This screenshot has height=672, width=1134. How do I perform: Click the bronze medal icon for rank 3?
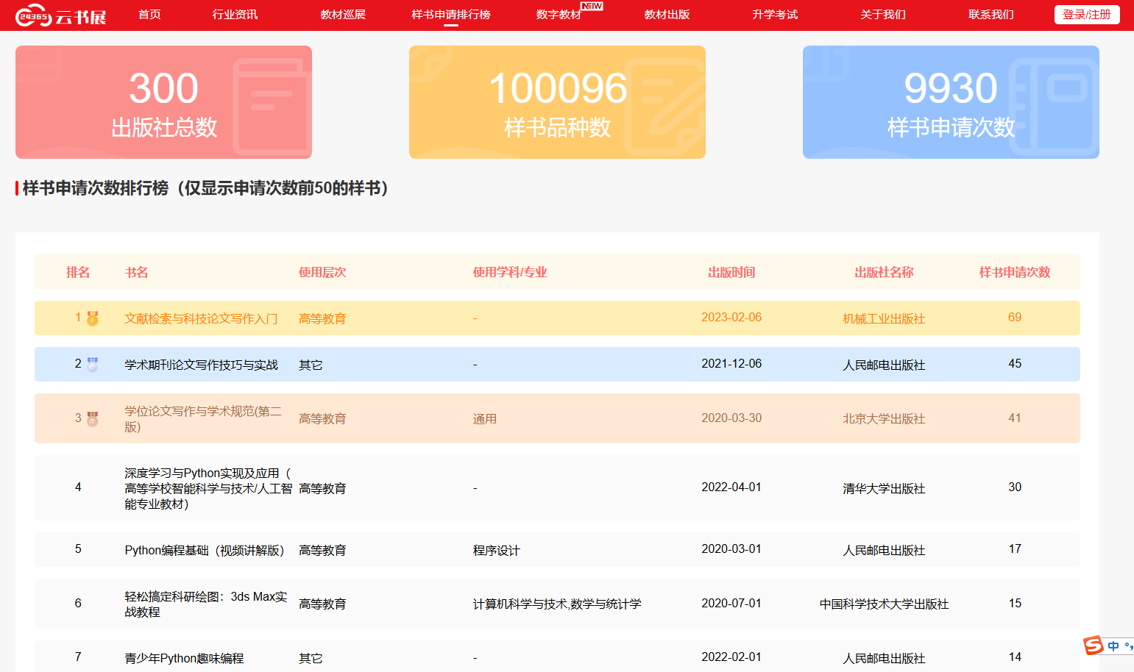coord(93,419)
